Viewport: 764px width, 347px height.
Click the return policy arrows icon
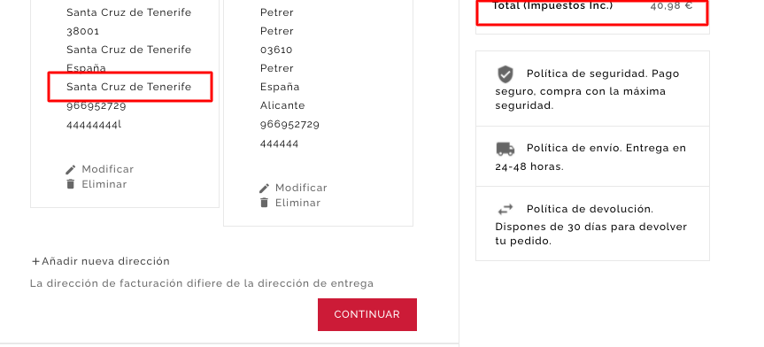pos(505,210)
